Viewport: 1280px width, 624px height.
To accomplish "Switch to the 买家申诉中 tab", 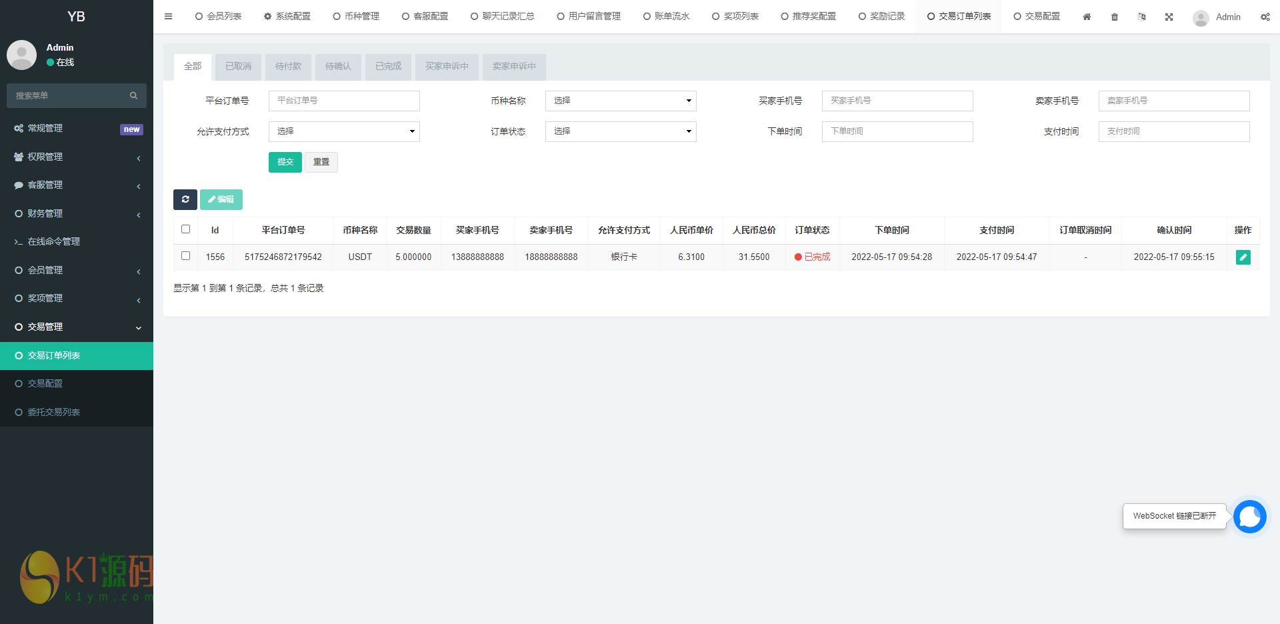I will pyautogui.click(x=447, y=67).
